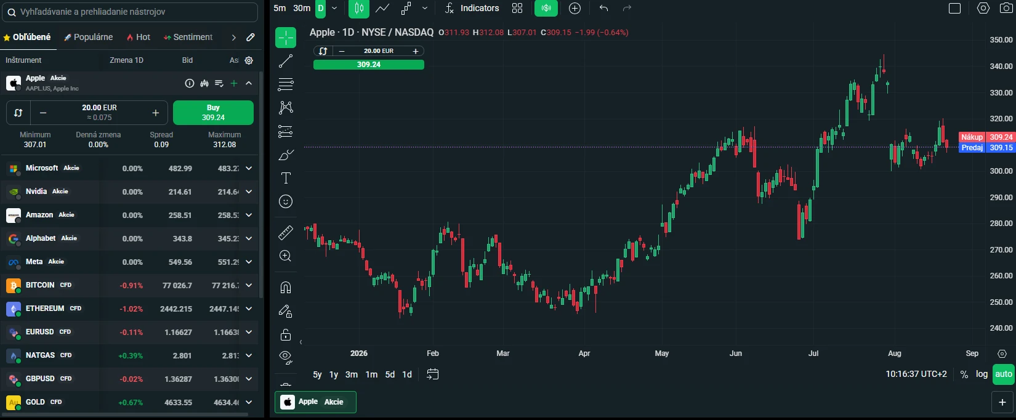Open the chart style dropdown arrow
This screenshot has width=1016, height=420.
click(425, 8)
